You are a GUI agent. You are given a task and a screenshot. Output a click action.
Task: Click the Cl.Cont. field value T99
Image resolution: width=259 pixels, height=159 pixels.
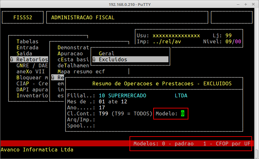pos(103,113)
